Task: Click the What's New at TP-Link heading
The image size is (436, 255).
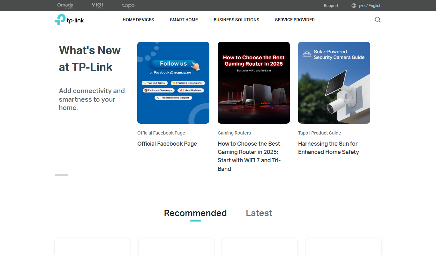Action: tap(90, 59)
